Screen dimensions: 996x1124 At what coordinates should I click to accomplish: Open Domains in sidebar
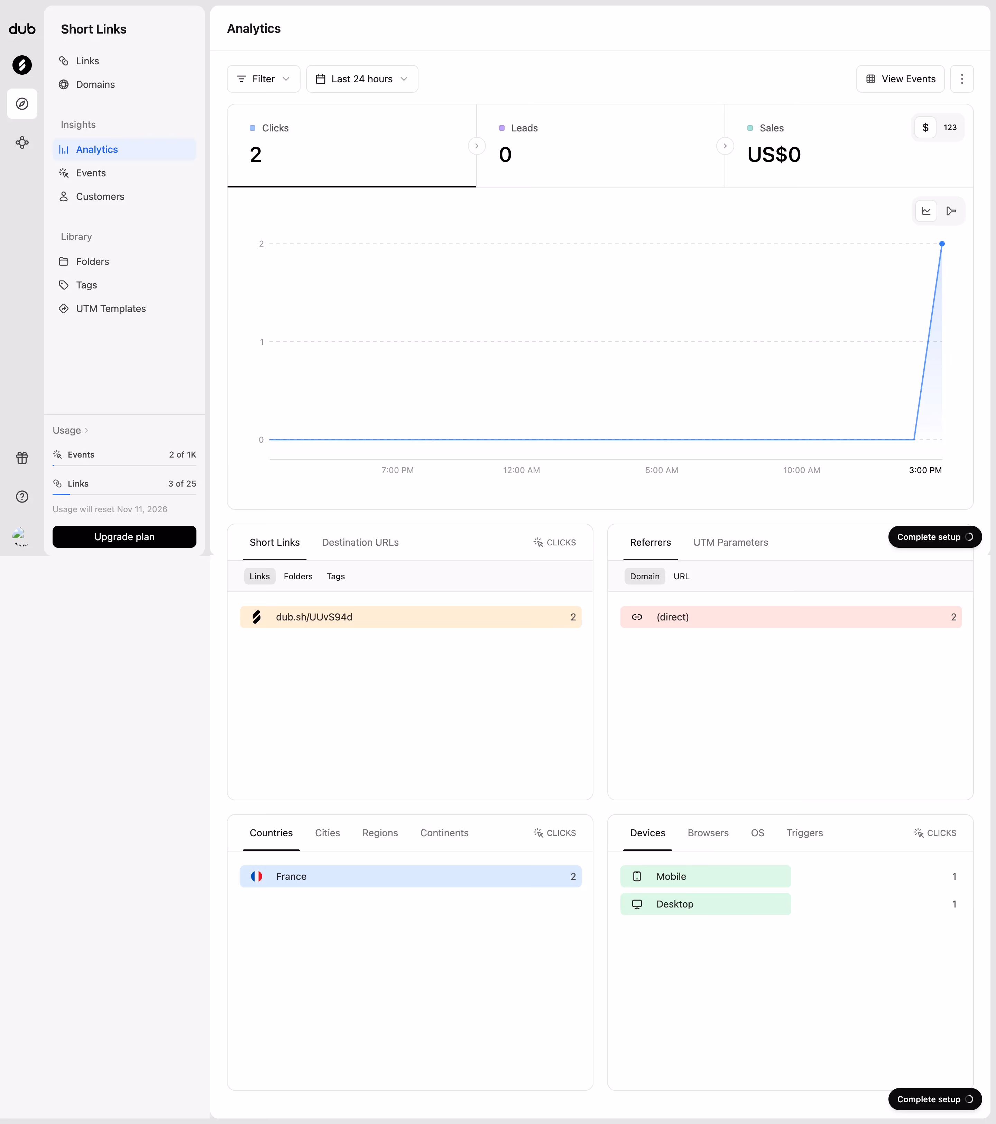(x=124, y=85)
